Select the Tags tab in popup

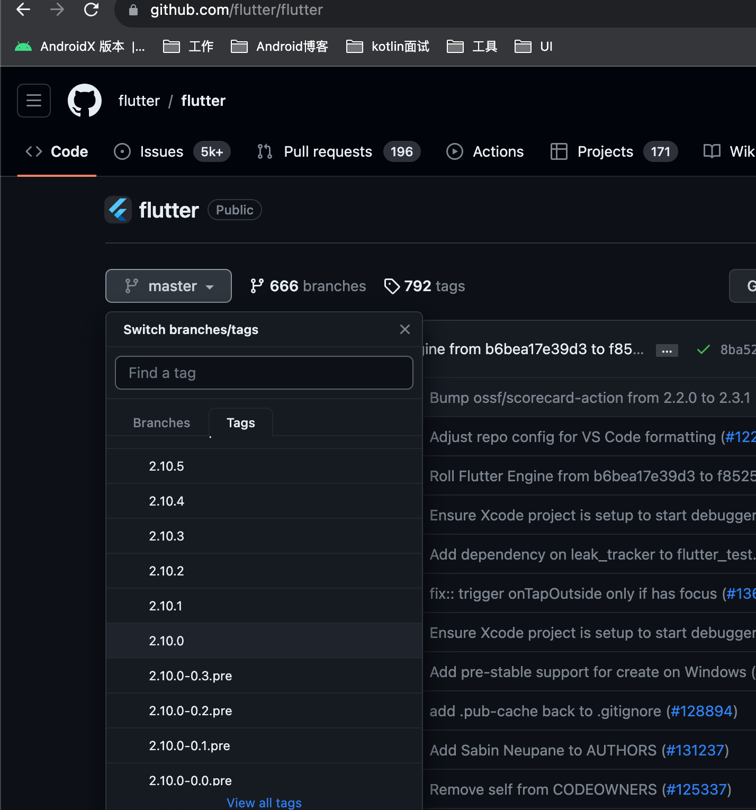241,422
